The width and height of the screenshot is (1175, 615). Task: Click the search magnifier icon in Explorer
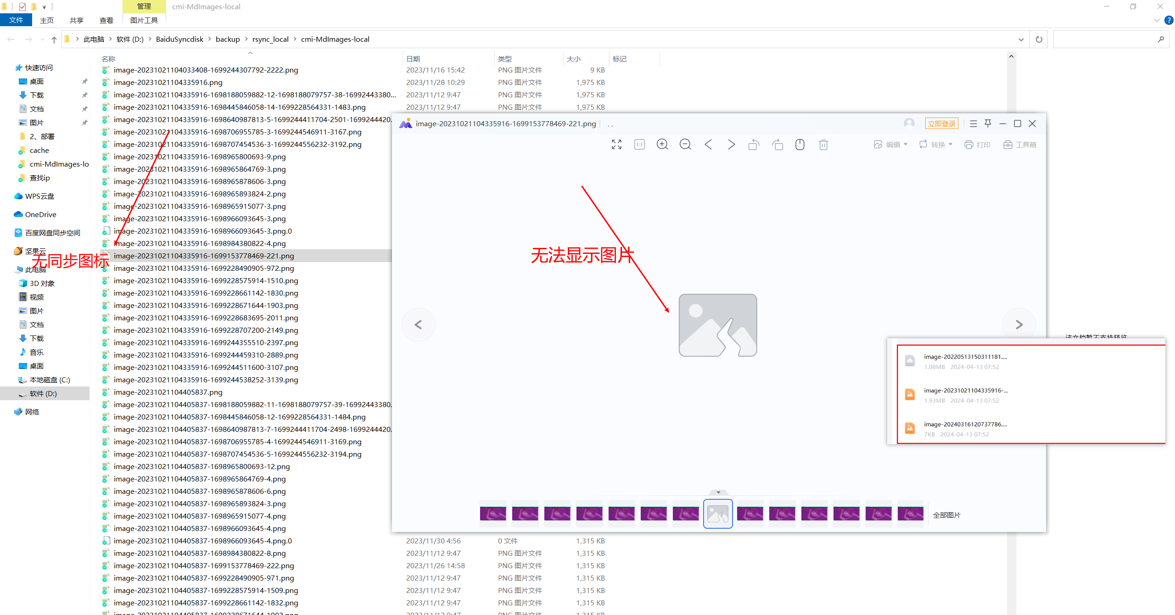tap(1161, 39)
